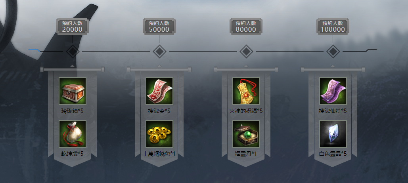
Task: Click the blue progress bar start segment
Action: click(34, 50)
